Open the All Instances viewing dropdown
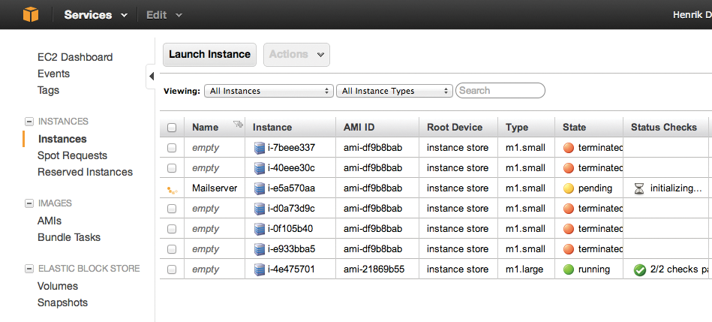Screen dimensions: 712x322 269,91
